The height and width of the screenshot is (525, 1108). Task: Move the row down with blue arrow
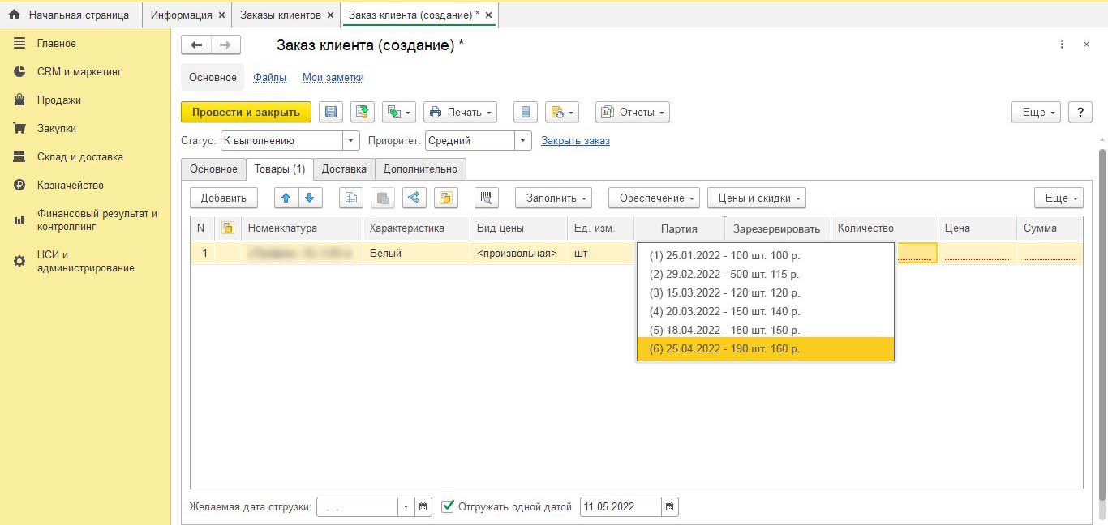310,198
